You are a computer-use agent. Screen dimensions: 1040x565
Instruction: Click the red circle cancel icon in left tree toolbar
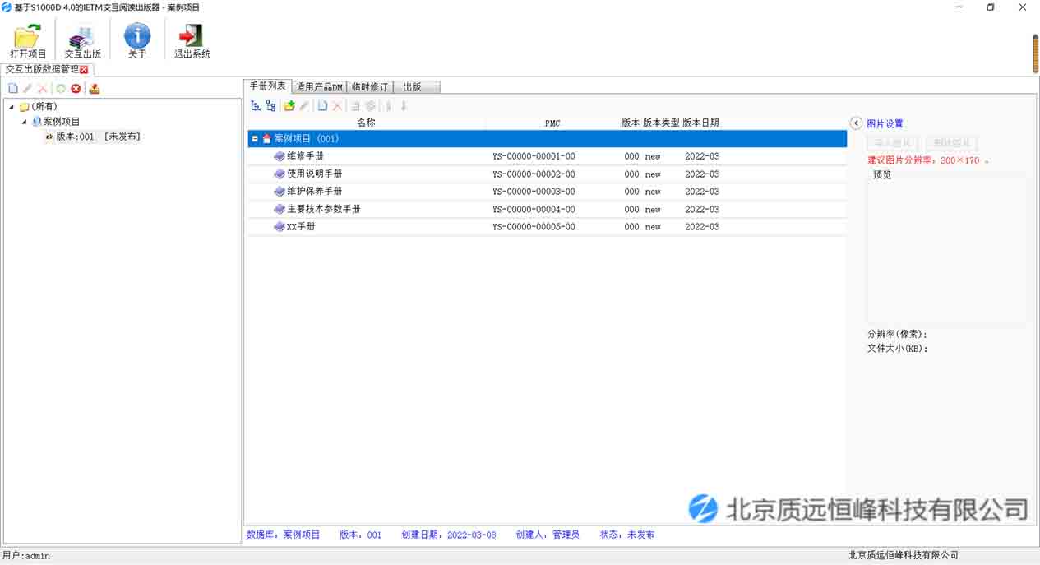point(76,89)
